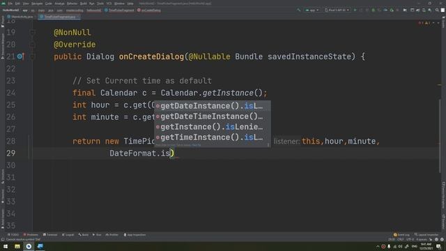Open the Code menu

point(49,3)
